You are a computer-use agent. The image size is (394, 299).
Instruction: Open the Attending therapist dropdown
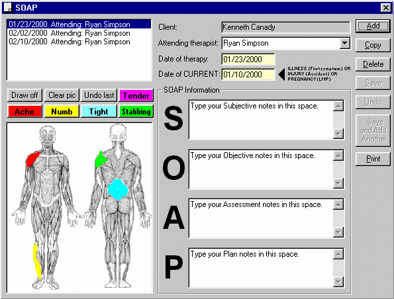point(345,43)
